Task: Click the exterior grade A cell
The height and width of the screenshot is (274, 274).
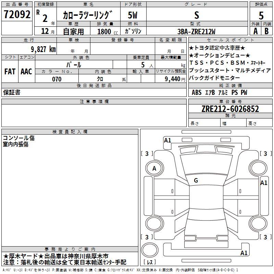Action: click(x=255, y=31)
